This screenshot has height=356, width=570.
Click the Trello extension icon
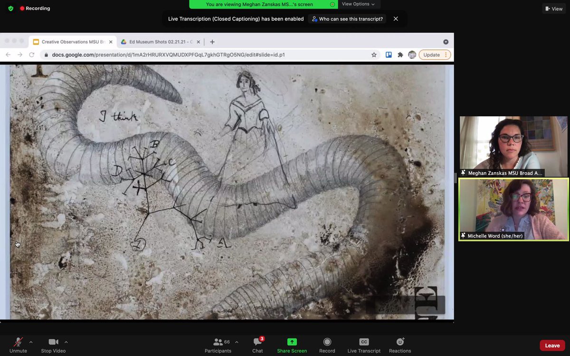[389, 55]
